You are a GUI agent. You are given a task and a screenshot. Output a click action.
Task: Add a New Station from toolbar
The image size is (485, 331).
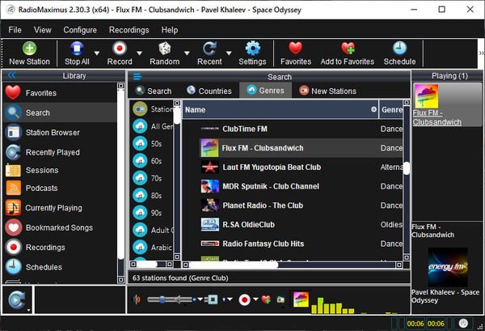coord(29,53)
